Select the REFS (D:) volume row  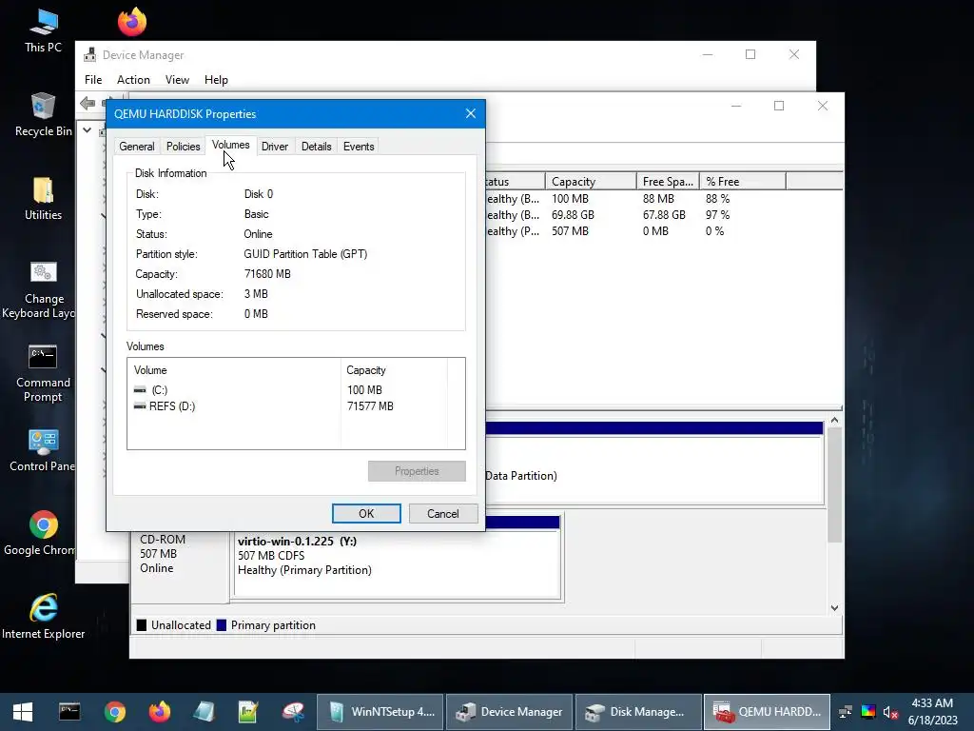click(x=234, y=405)
